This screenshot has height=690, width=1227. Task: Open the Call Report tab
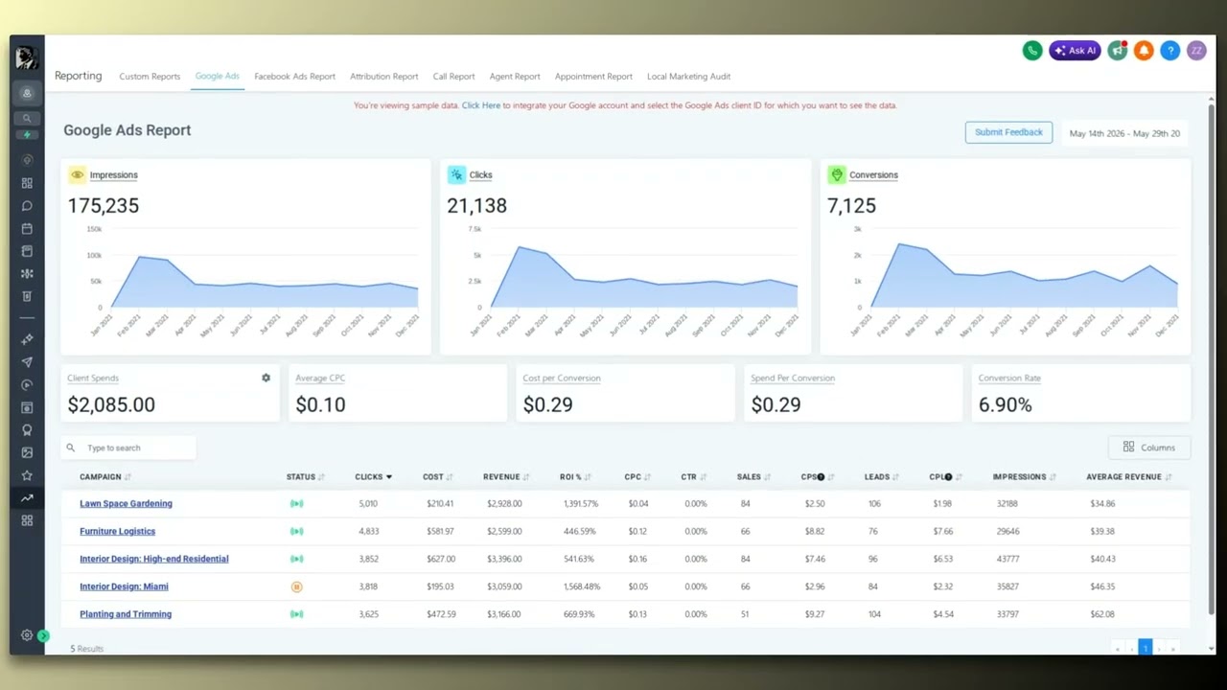click(453, 77)
